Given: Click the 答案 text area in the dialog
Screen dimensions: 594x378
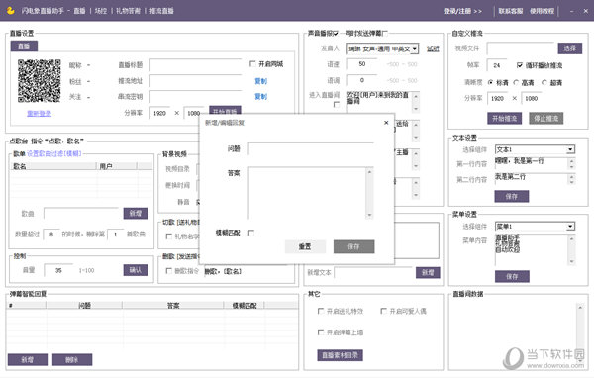Looking at the screenshot, I should pos(307,193).
